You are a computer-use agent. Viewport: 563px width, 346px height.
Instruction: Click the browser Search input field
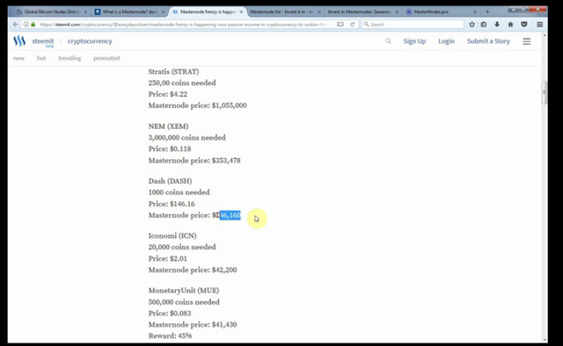(413, 25)
